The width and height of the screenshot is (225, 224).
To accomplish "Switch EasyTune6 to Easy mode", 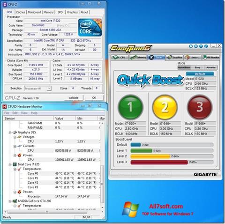I will coord(197,67).
